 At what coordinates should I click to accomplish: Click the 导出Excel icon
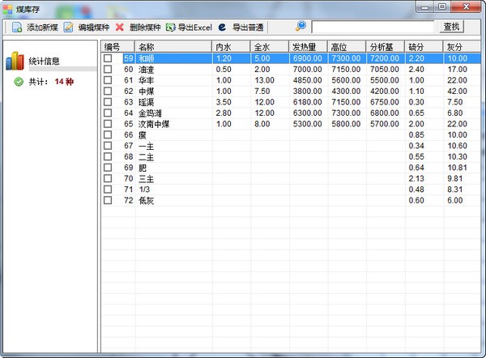171,27
